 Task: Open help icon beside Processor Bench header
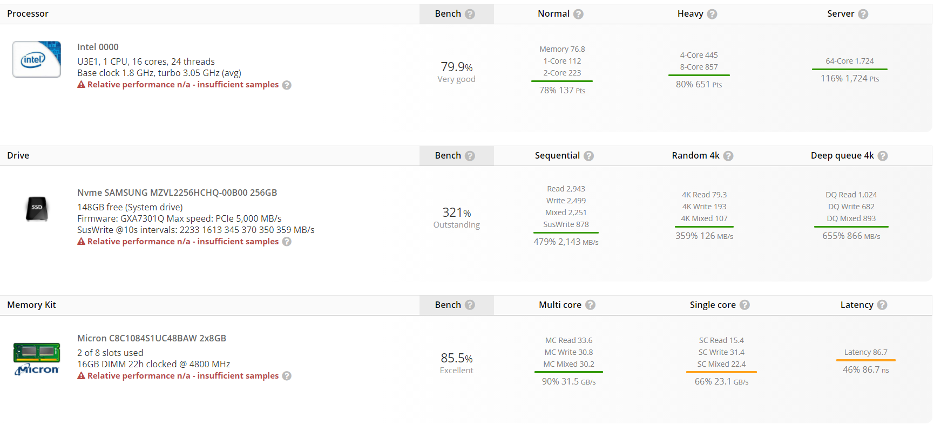click(470, 14)
